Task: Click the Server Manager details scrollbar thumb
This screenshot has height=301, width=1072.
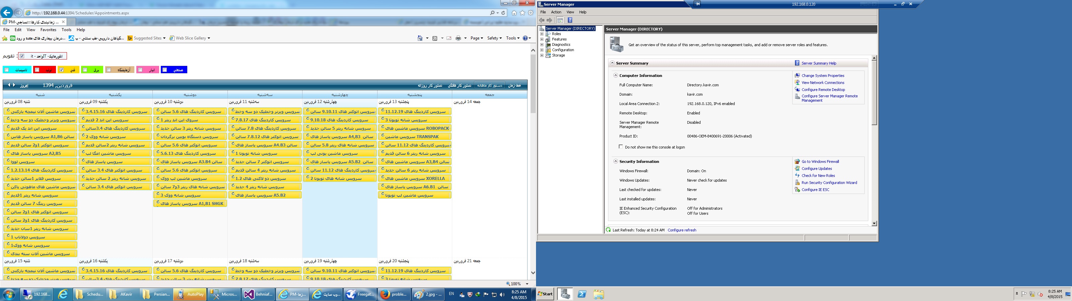Action: coord(874,93)
